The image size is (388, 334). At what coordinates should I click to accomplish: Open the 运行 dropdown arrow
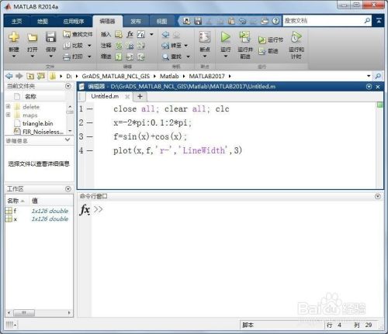tap(226, 56)
